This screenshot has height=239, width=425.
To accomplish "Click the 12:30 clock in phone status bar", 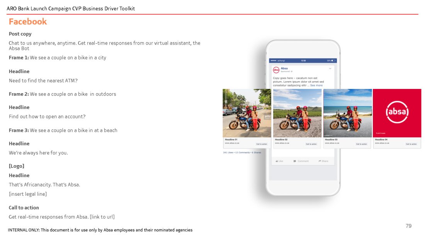I will tap(303, 61).
